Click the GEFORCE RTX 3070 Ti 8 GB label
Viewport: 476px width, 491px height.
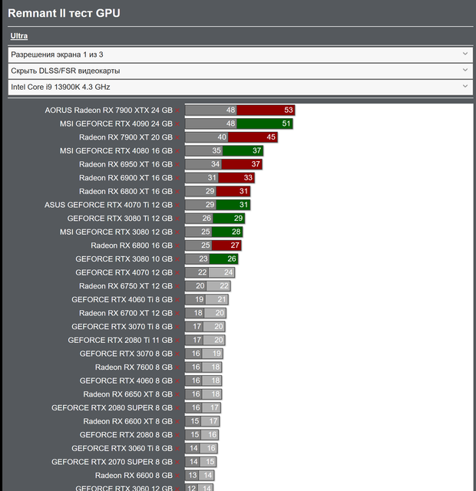click(x=122, y=327)
